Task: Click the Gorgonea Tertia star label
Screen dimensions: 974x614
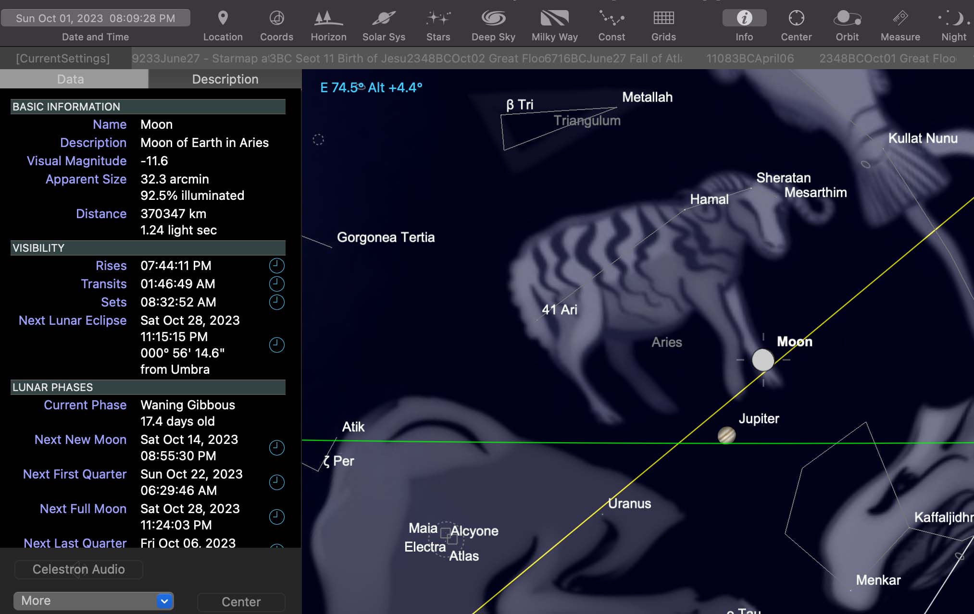Action: (386, 237)
